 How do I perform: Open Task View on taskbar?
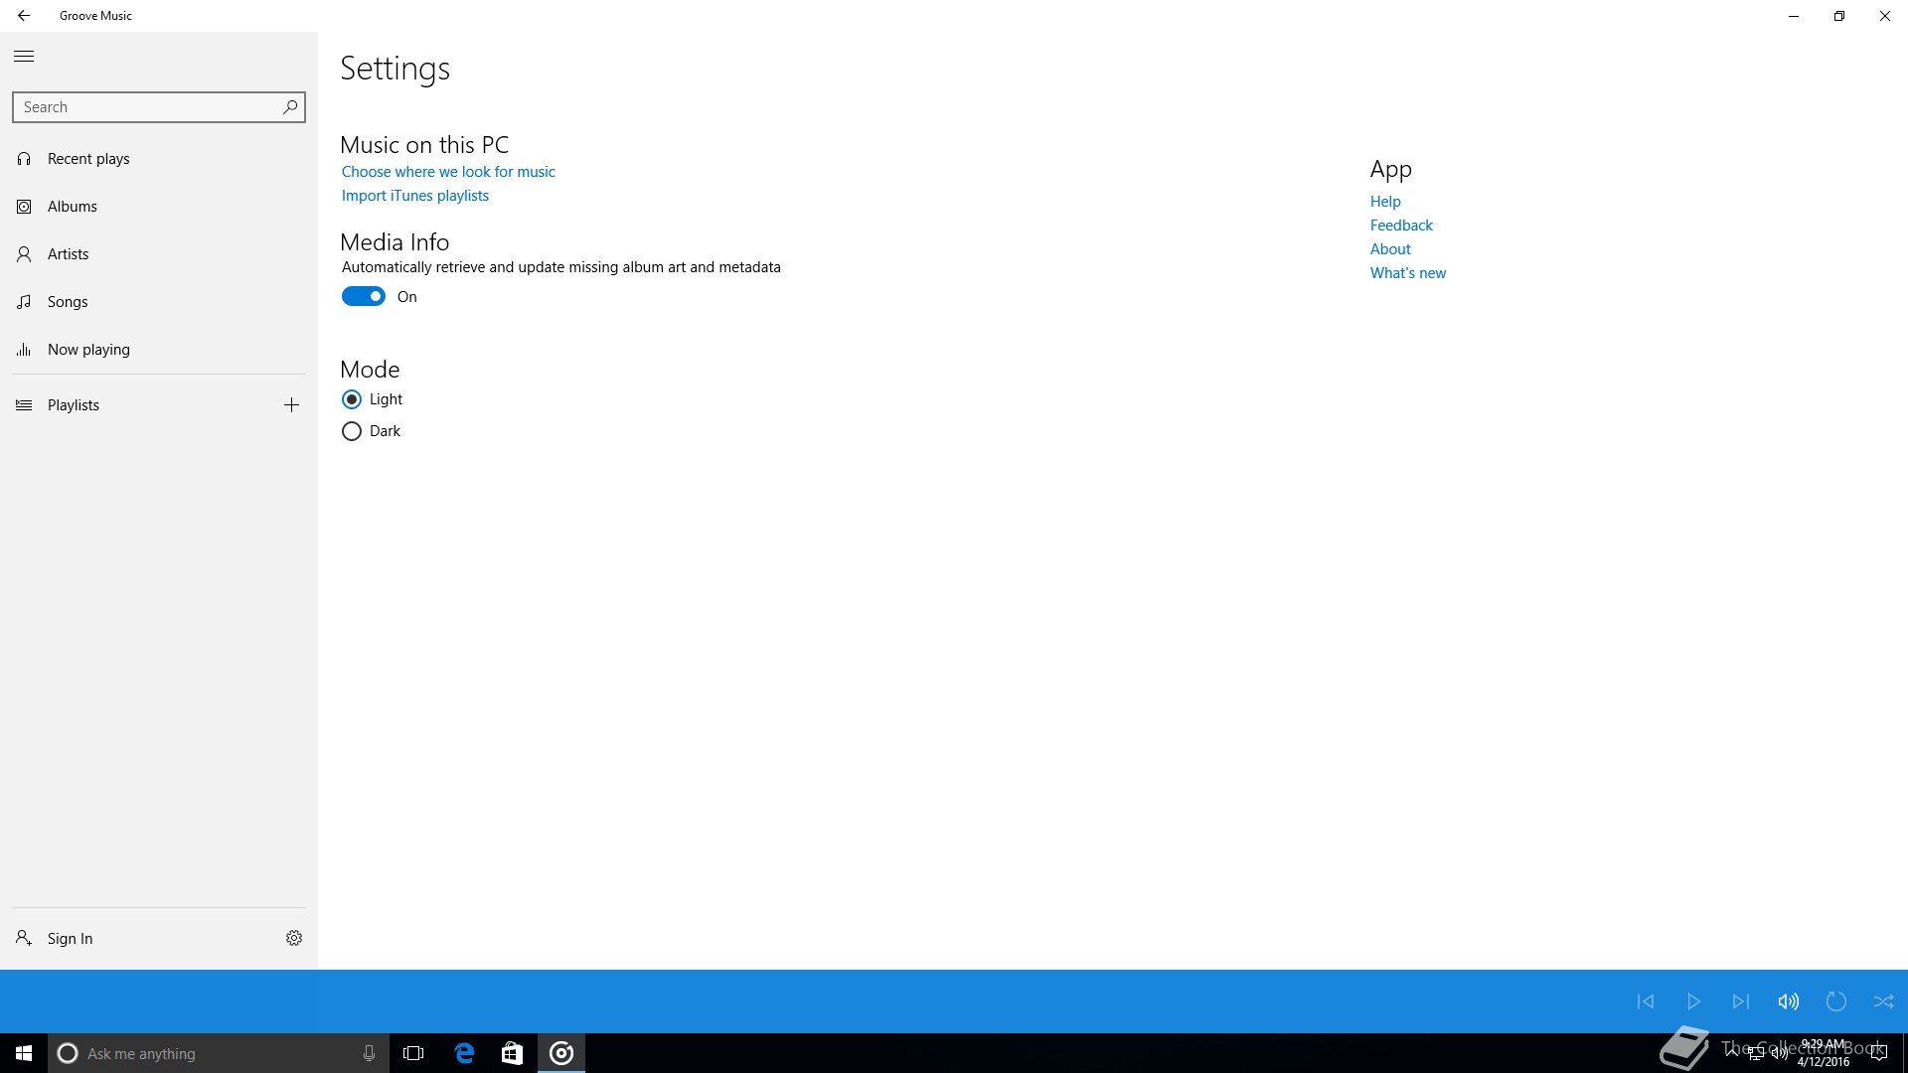pos(413,1053)
